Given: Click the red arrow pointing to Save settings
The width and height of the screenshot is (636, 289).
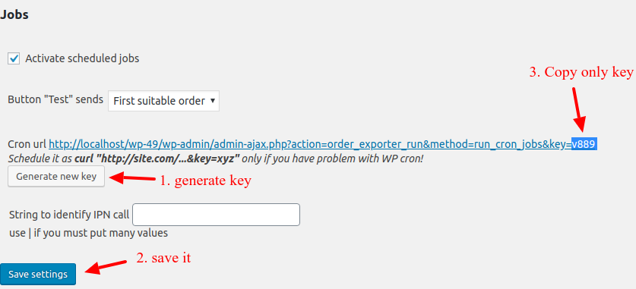Looking at the screenshot, I should click(x=106, y=267).
